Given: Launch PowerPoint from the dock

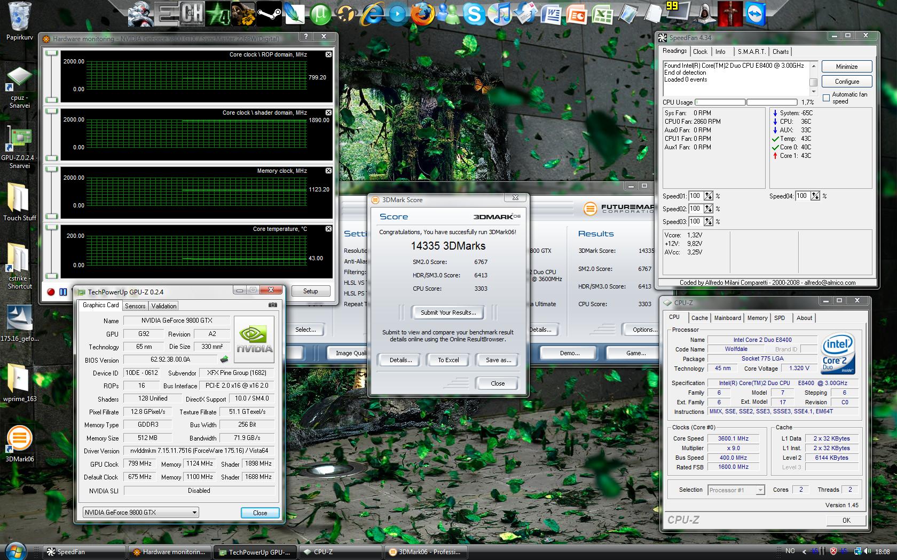Looking at the screenshot, I should tap(577, 14).
